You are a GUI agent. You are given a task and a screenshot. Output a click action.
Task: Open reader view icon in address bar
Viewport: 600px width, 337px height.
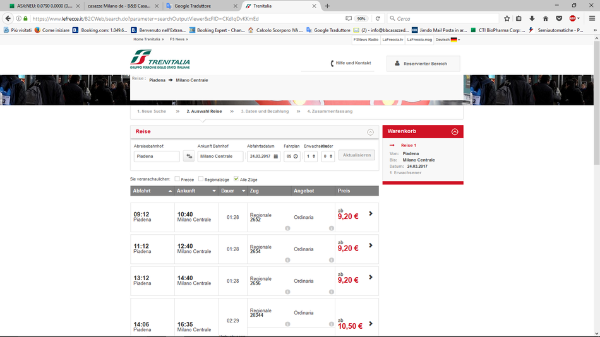pyautogui.click(x=349, y=18)
